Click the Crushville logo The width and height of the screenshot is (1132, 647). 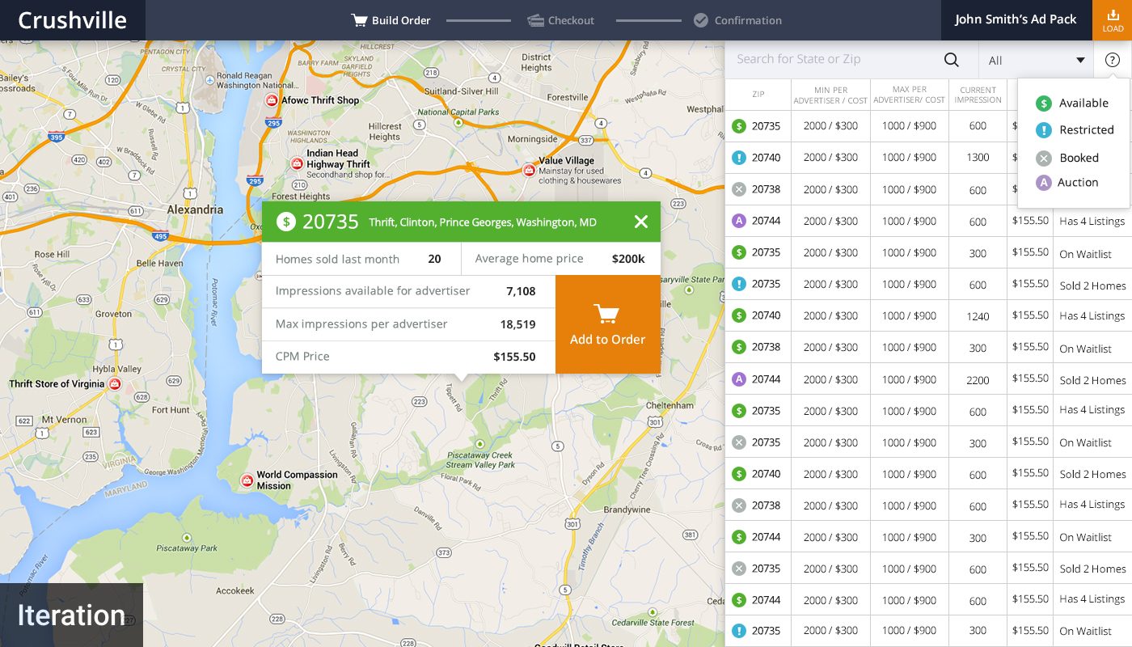pos(72,20)
